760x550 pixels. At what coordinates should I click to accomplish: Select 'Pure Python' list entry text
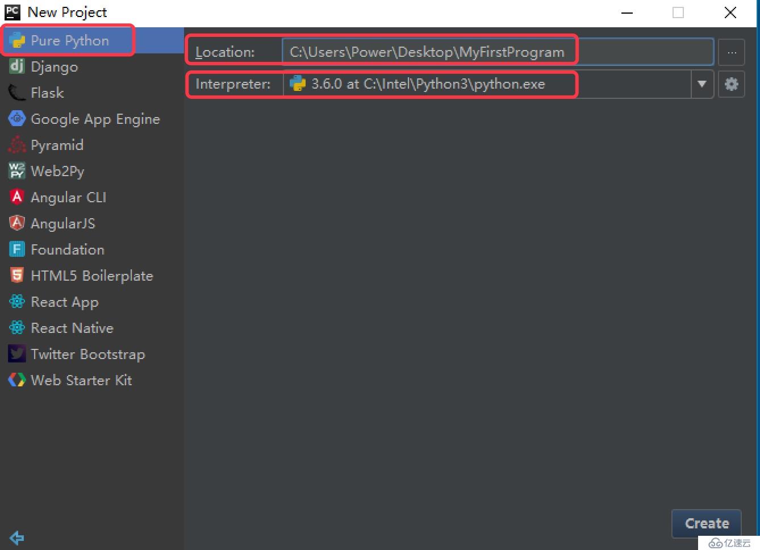click(70, 41)
